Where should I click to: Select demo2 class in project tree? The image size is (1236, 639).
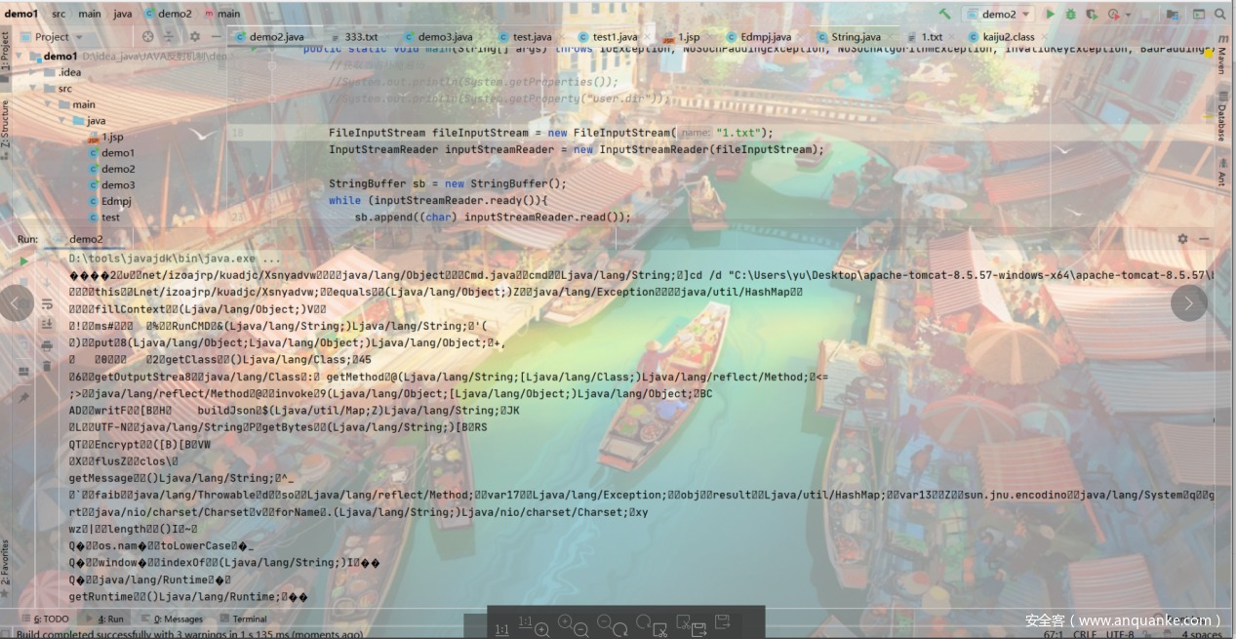(111, 169)
